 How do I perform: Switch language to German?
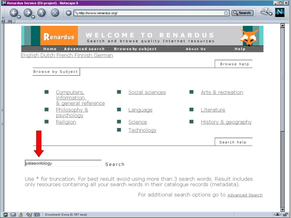pyautogui.click(x=103, y=55)
